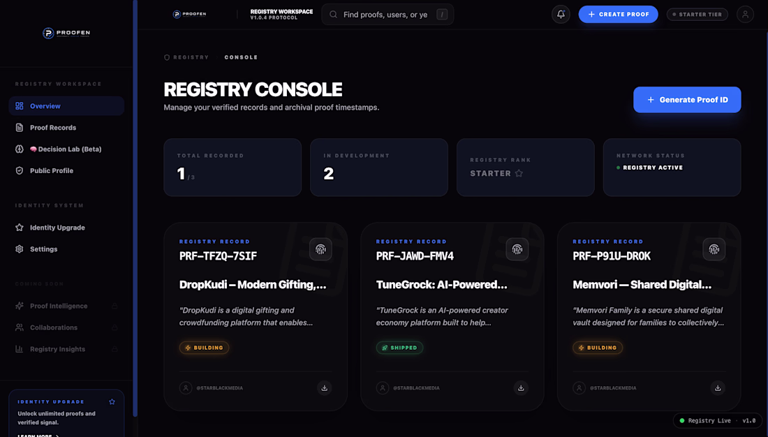Open the user profile avatar icon

[x=745, y=14]
